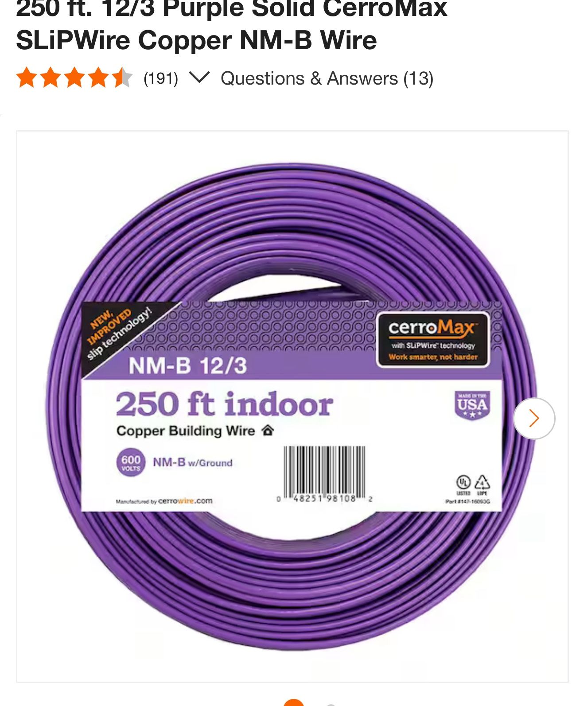Click the Made in the USA badge

[472, 405]
